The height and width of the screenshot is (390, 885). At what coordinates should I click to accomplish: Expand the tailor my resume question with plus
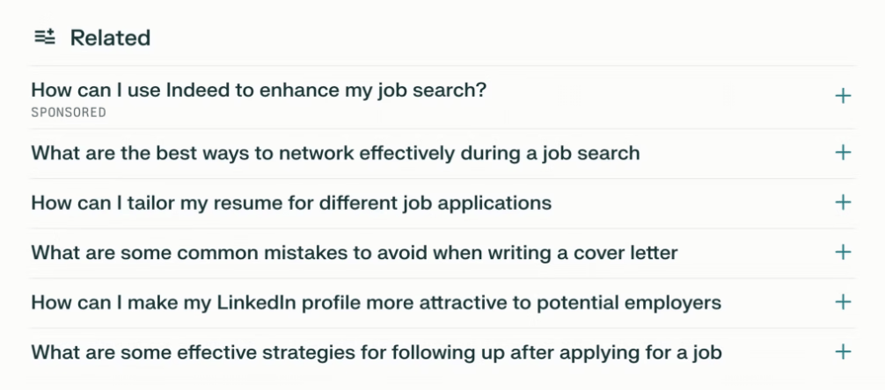tap(843, 202)
